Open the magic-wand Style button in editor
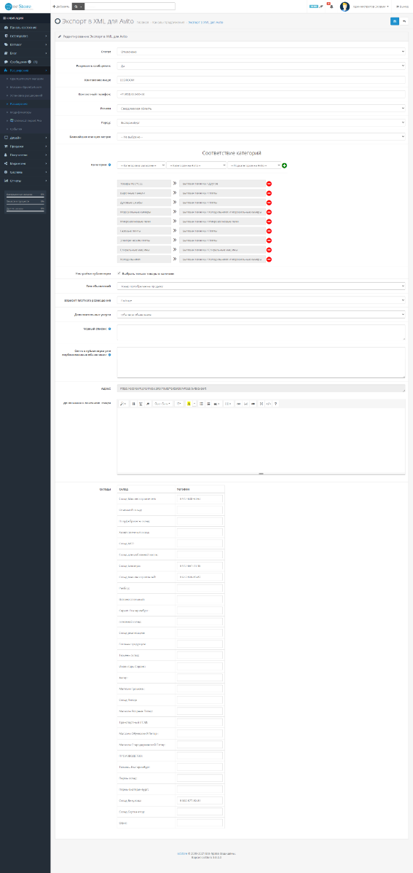Screen dimensions: 413x873 pos(124,403)
